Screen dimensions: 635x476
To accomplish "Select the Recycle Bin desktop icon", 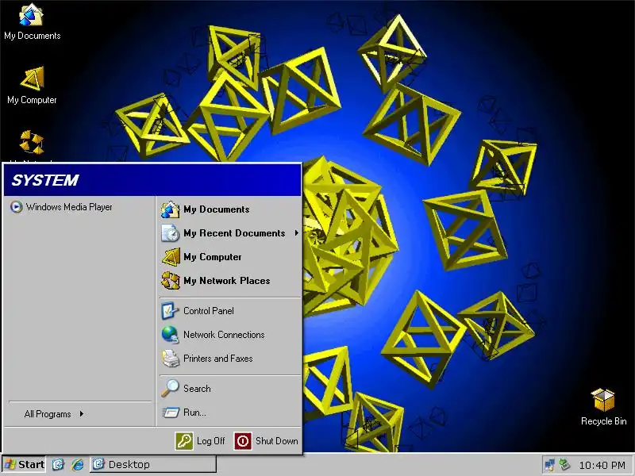I will click(x=603, y=400).
